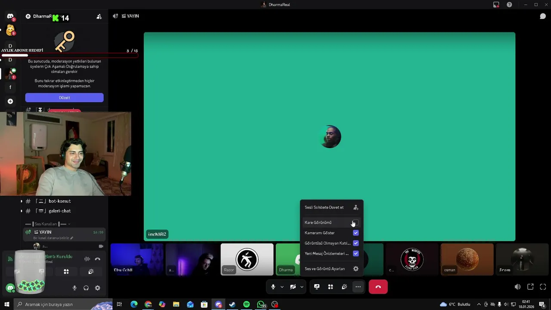Viewport: 551px width, 310px height.
Task: Select Irem participant tile
Action: (x=522, y=260)
